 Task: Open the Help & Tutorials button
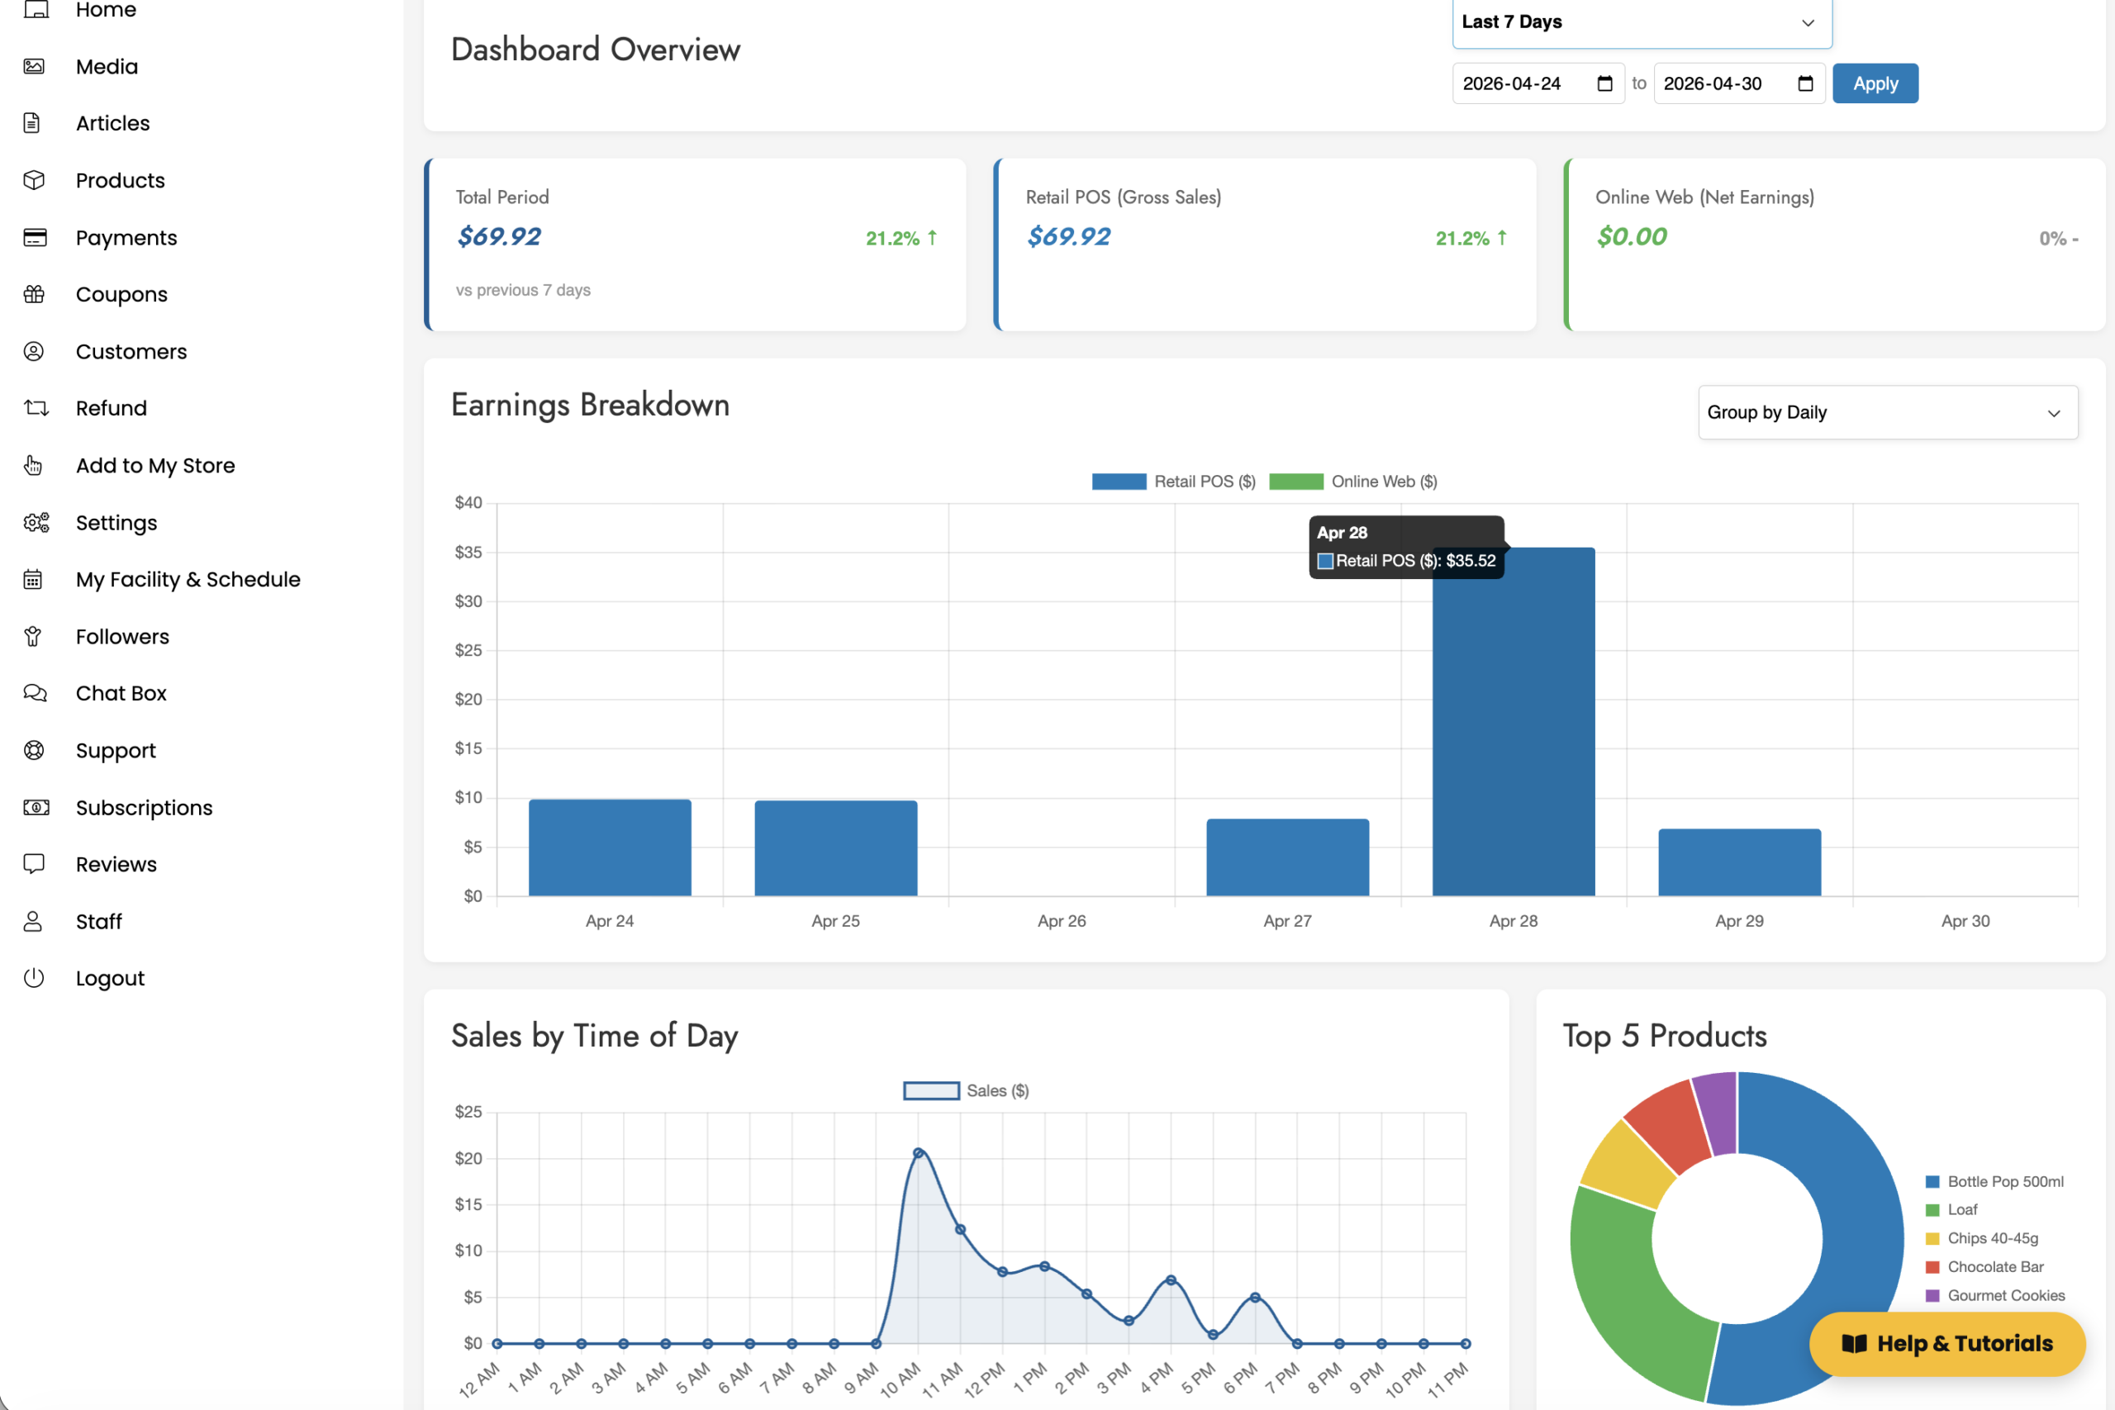[1946, 1343]
